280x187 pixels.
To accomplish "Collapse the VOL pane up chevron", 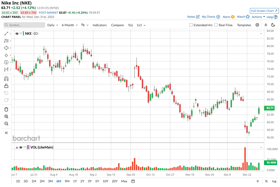I will point(261,147).
